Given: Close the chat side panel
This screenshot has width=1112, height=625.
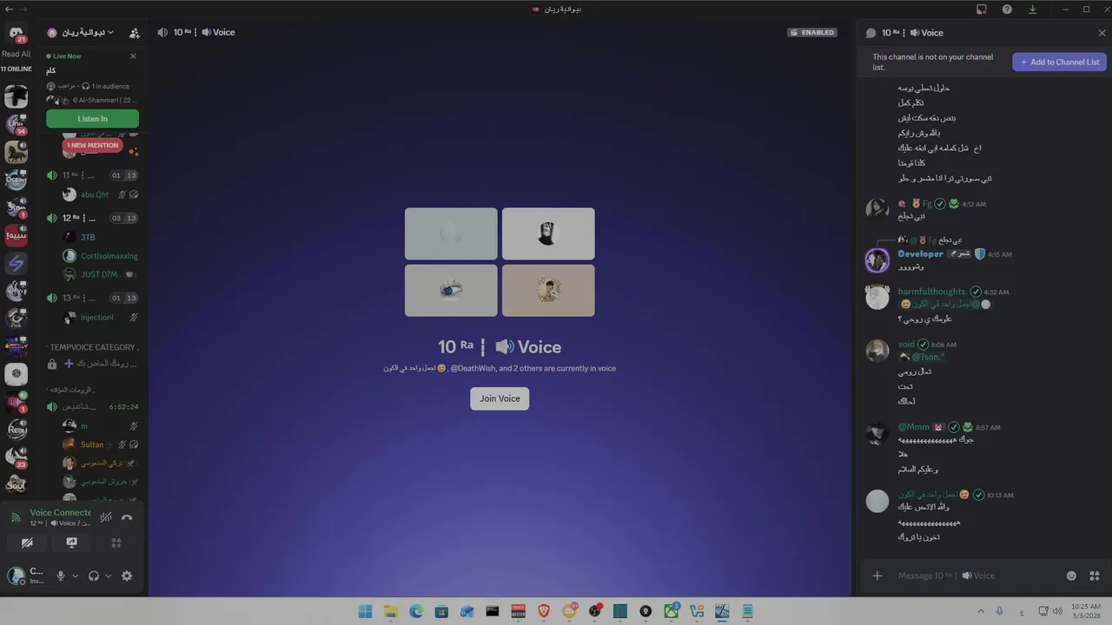Looking at the screenshot, I should 1102,33.
